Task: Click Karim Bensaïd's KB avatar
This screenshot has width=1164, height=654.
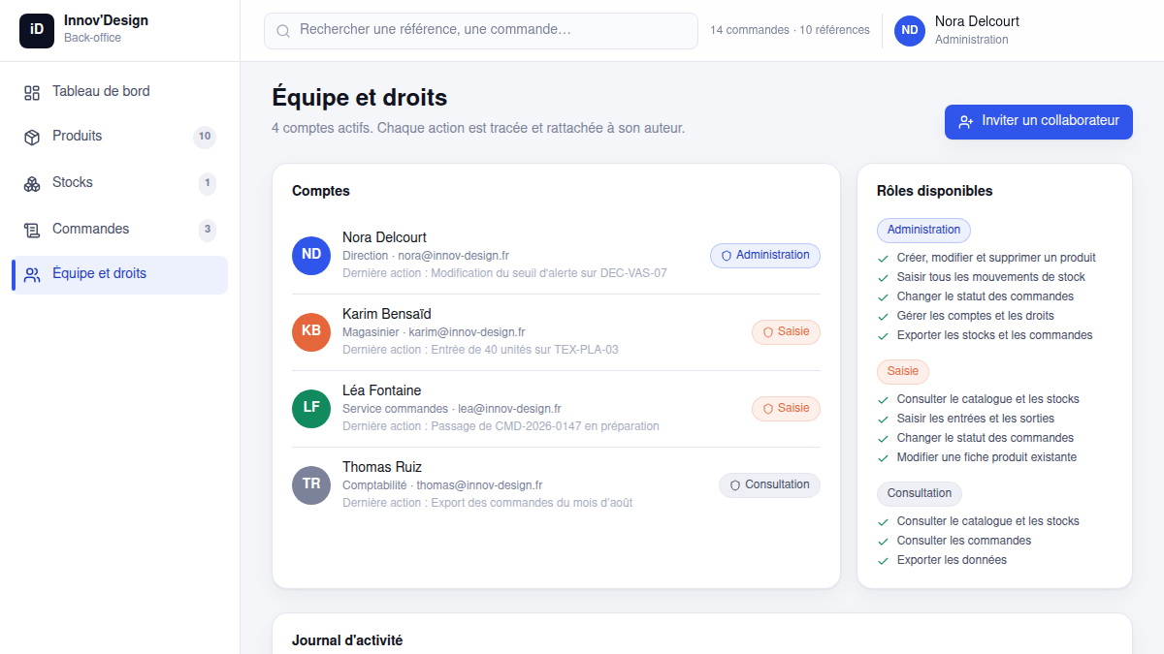Action: click(311, 331)
